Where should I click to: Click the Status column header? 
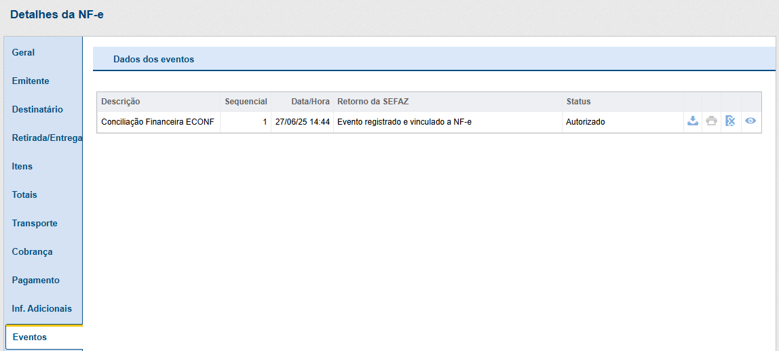[x=578, y=102]
